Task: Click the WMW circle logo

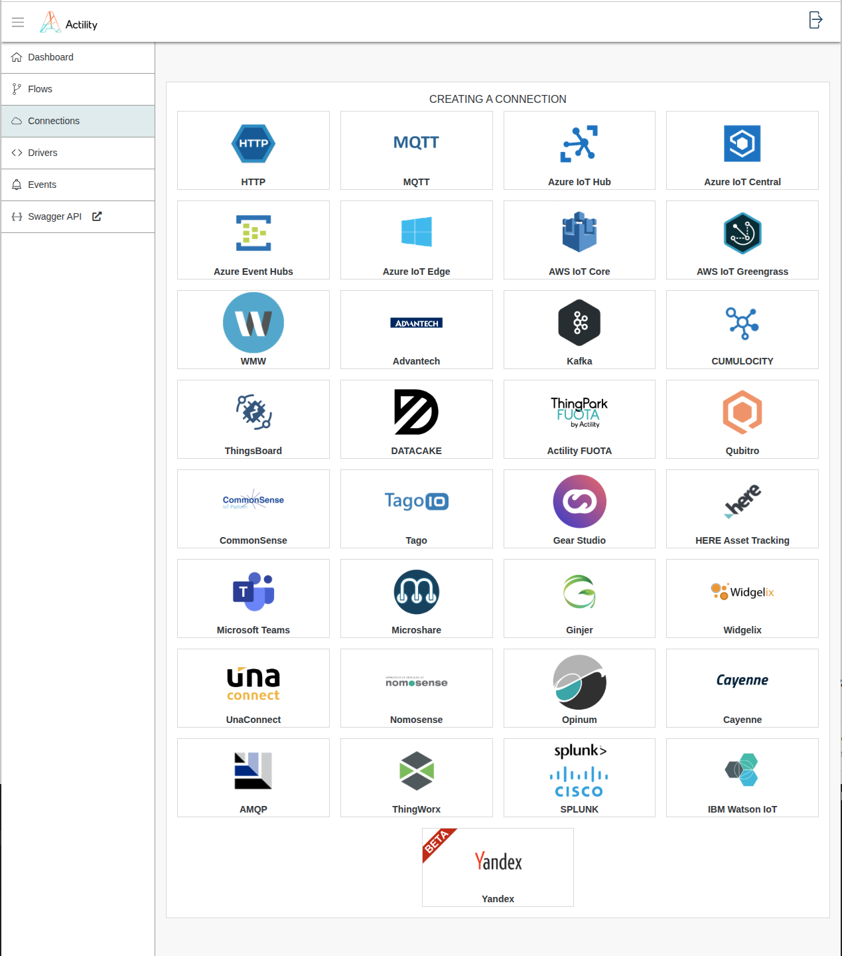Action: pos(253,323)
